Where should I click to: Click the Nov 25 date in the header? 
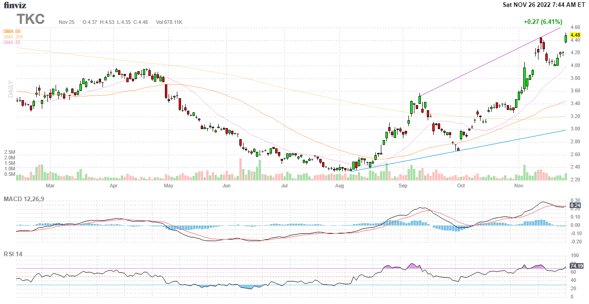click(x=67, y=22)
